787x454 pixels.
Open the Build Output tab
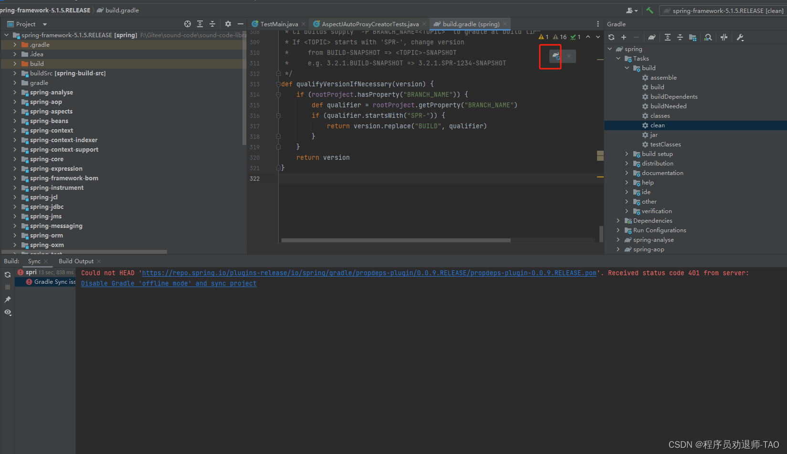pos(76,261)
